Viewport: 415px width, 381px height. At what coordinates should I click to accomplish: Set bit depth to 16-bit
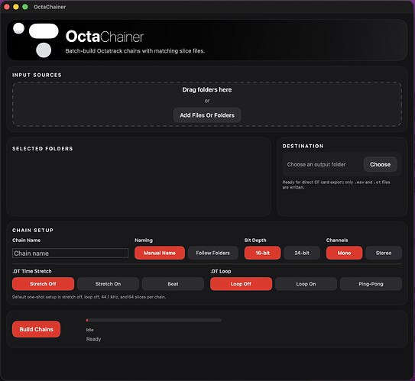click(262, 253)
